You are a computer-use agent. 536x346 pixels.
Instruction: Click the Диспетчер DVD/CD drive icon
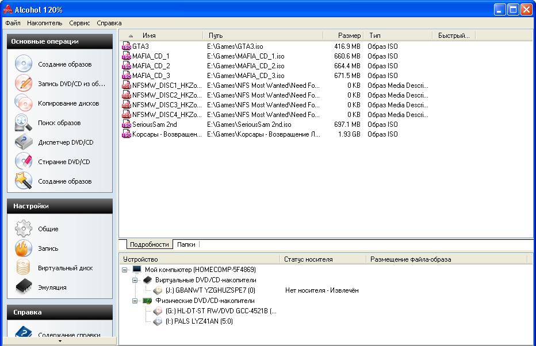(23, 142)
